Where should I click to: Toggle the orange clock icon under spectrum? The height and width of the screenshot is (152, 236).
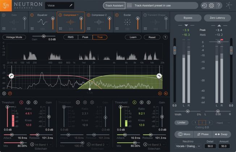pyautogui.click(x=165, y=93)
